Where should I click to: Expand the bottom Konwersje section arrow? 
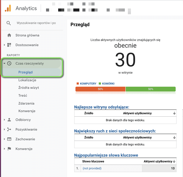click(4, 149)
